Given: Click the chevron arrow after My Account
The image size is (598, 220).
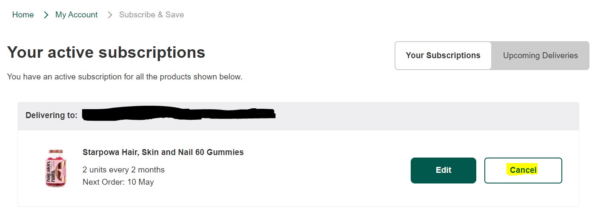Looking at the screenshot, I should 110,15.
